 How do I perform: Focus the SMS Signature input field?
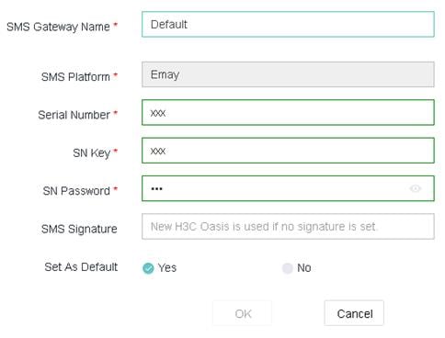[288, 226]
